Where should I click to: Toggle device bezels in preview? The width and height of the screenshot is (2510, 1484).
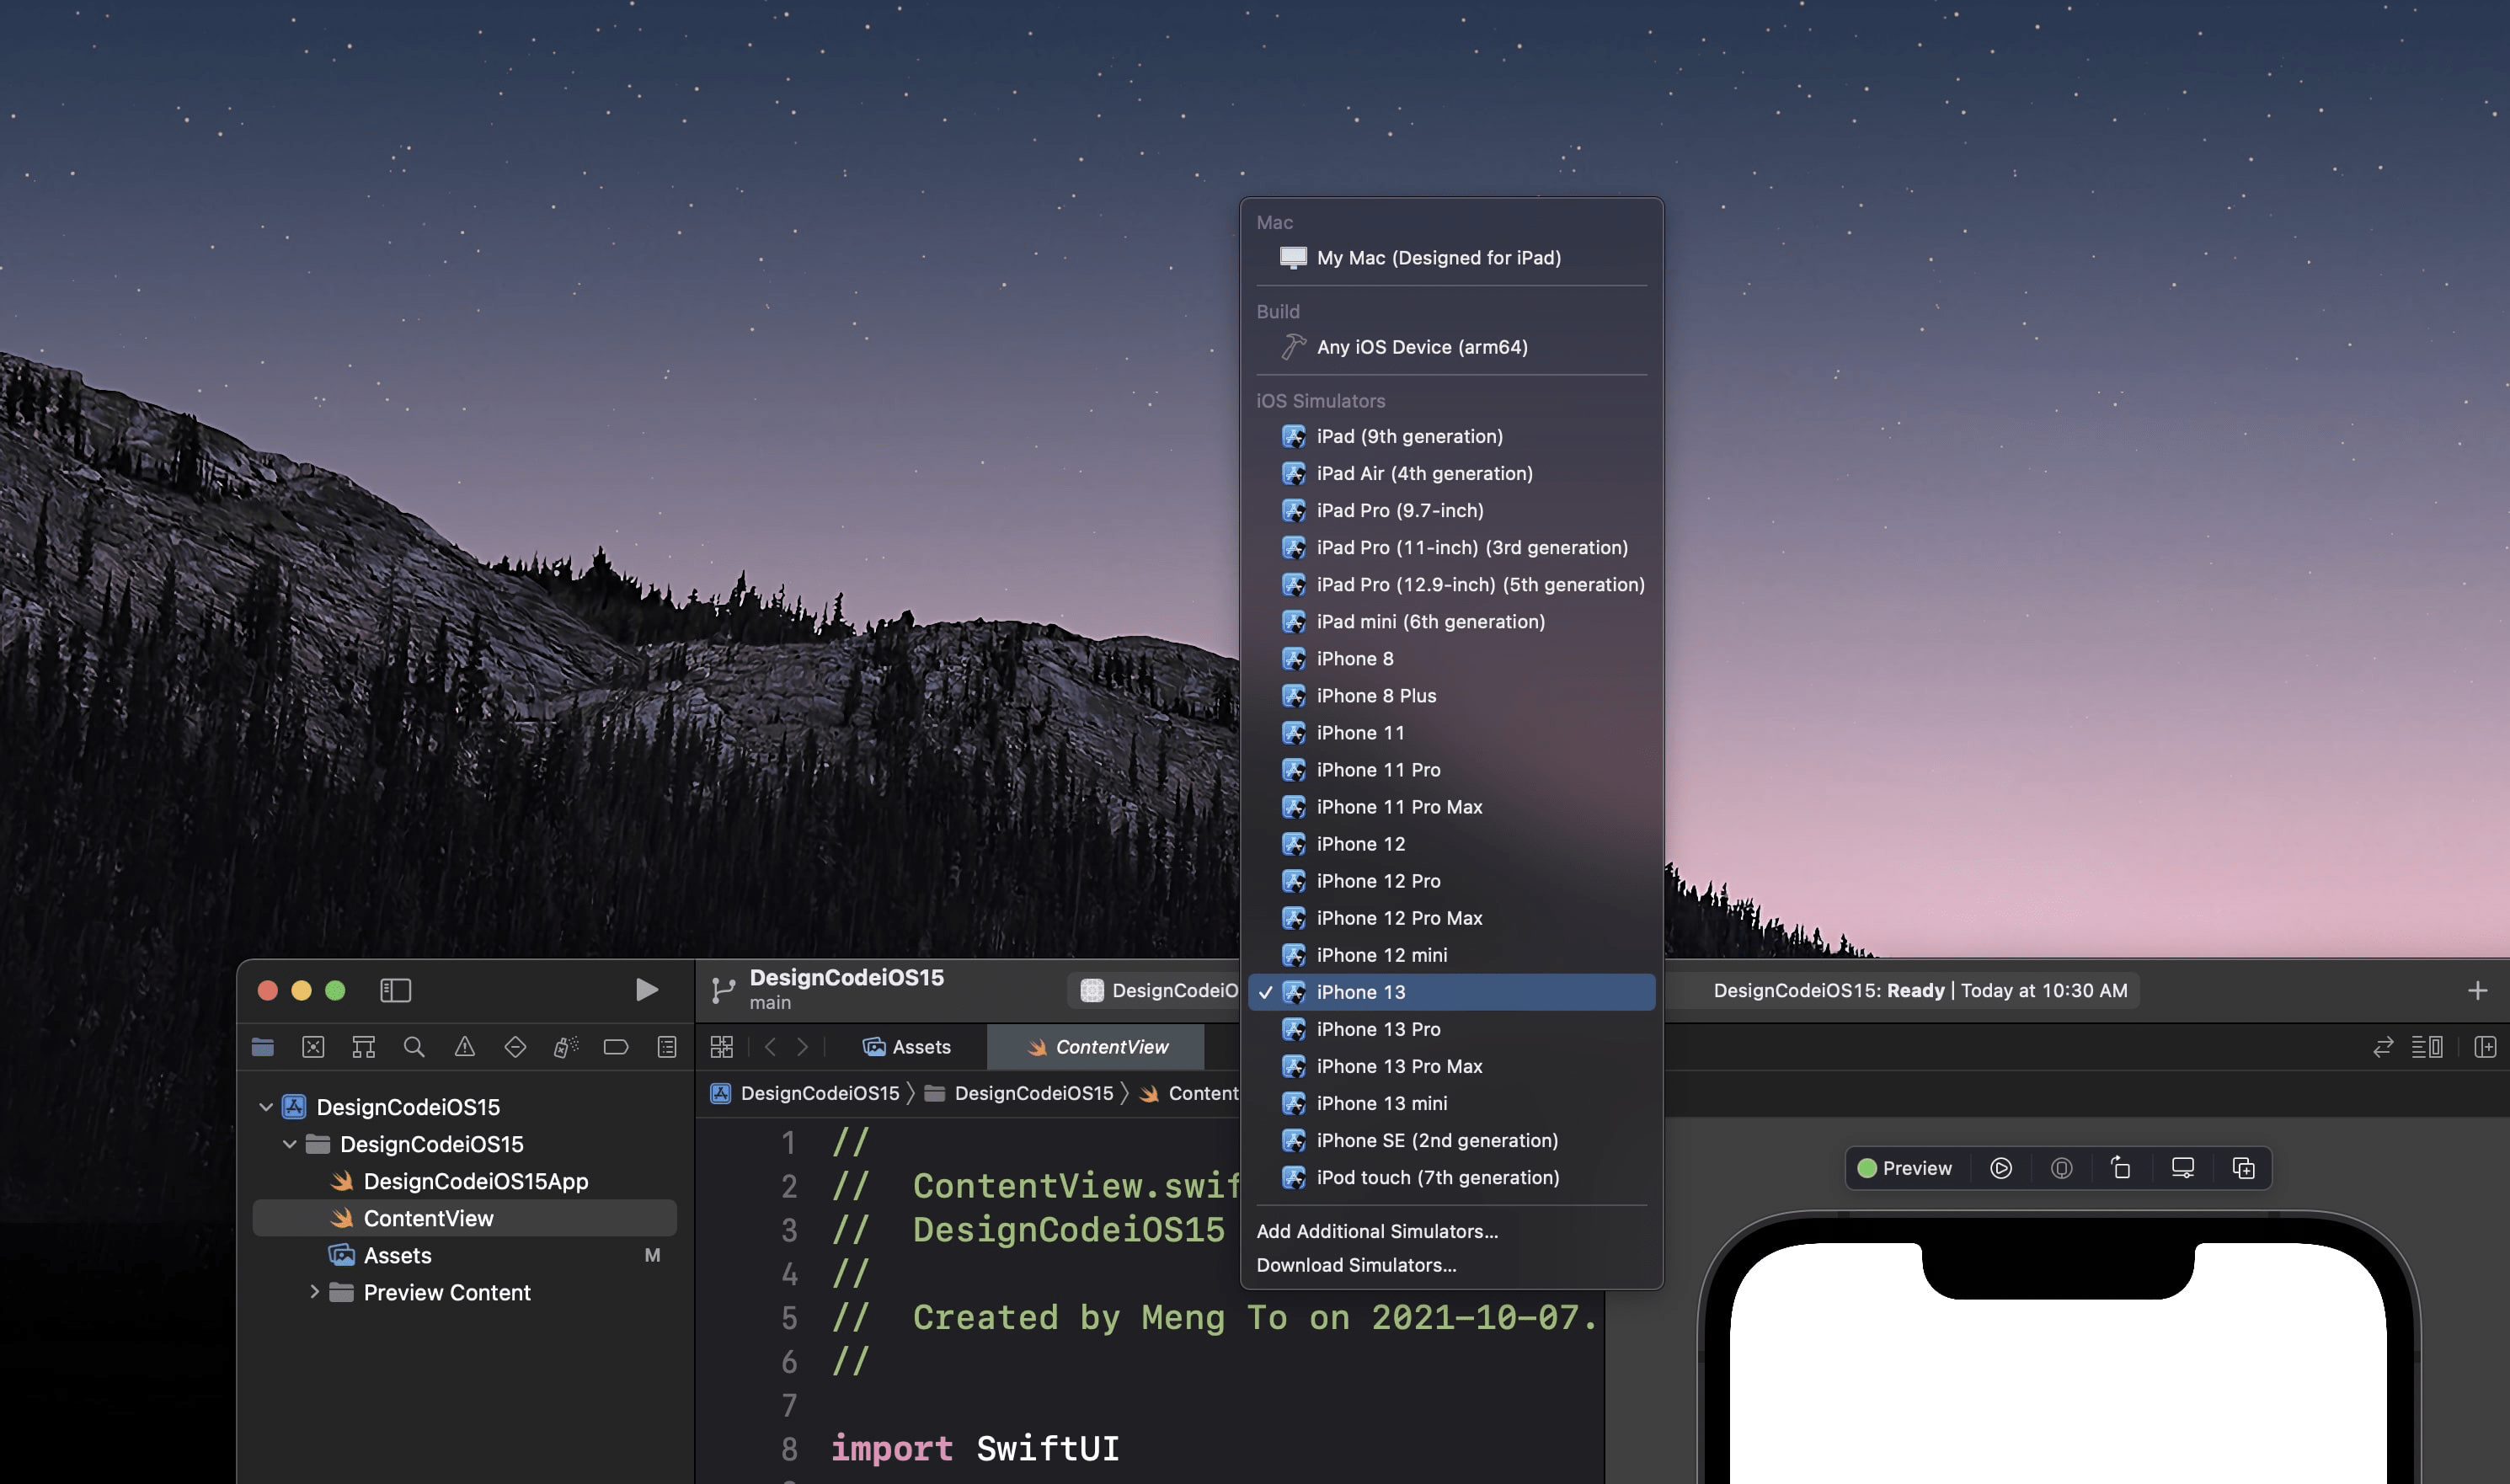[x=2183, y=1168]
